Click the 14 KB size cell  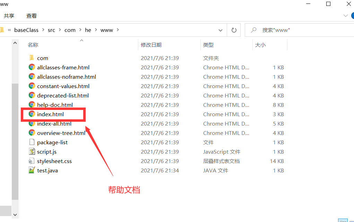(x=277, y=161)
